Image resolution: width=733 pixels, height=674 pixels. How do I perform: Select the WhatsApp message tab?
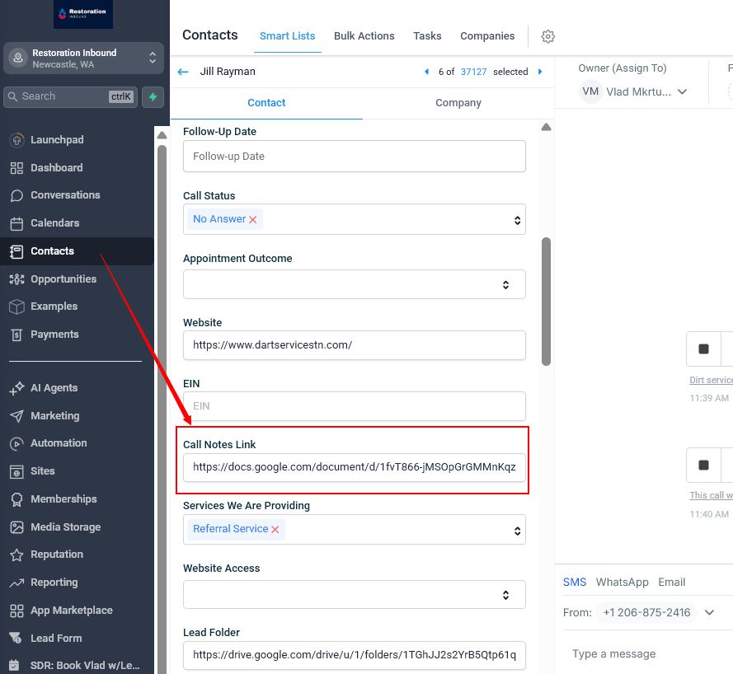[622, 582]
